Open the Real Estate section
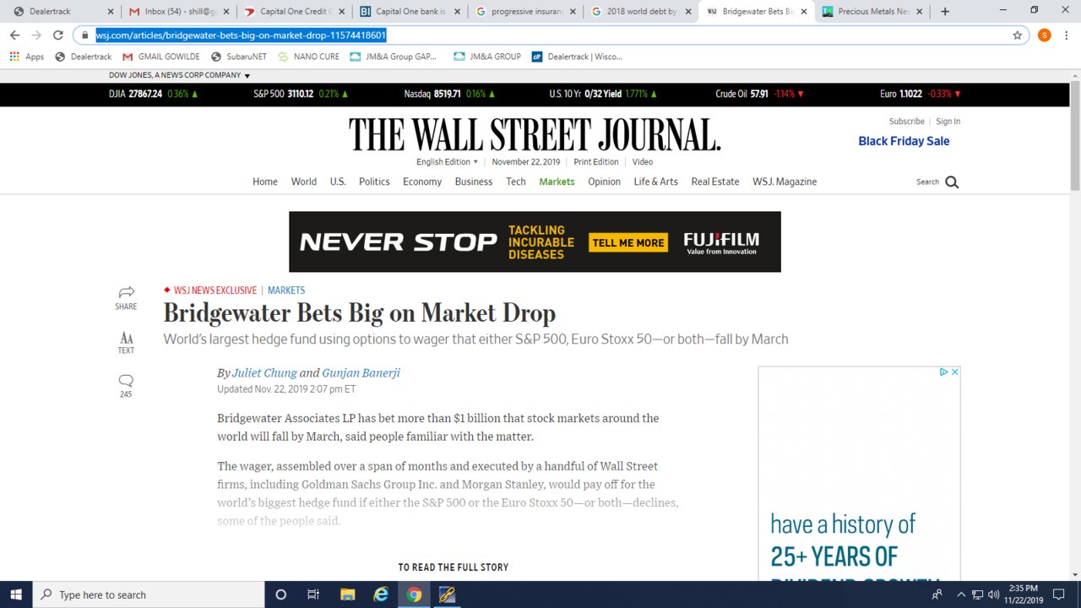The width and height of the screenshot is (1081, 608). [x=715, y=182]
